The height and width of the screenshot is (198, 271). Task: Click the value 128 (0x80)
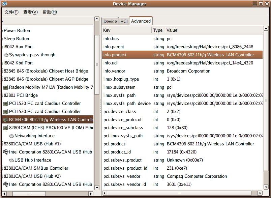pos(177,128)
